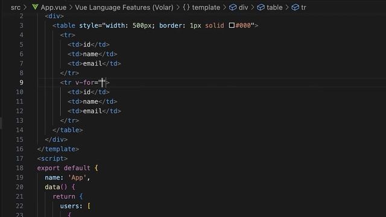
Task: Click the Vue file icon in breadcrumb
Action: (x=35, y=7)
